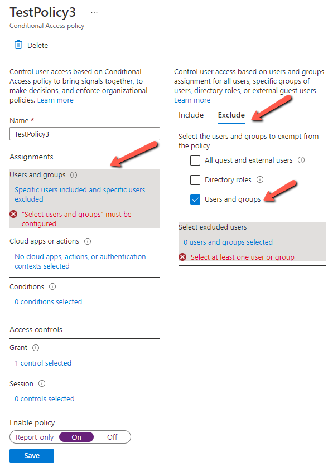Screen dimensions: 328x472
Task: Enable the Directory roles checkbox
Action: [x=196, y=179]
